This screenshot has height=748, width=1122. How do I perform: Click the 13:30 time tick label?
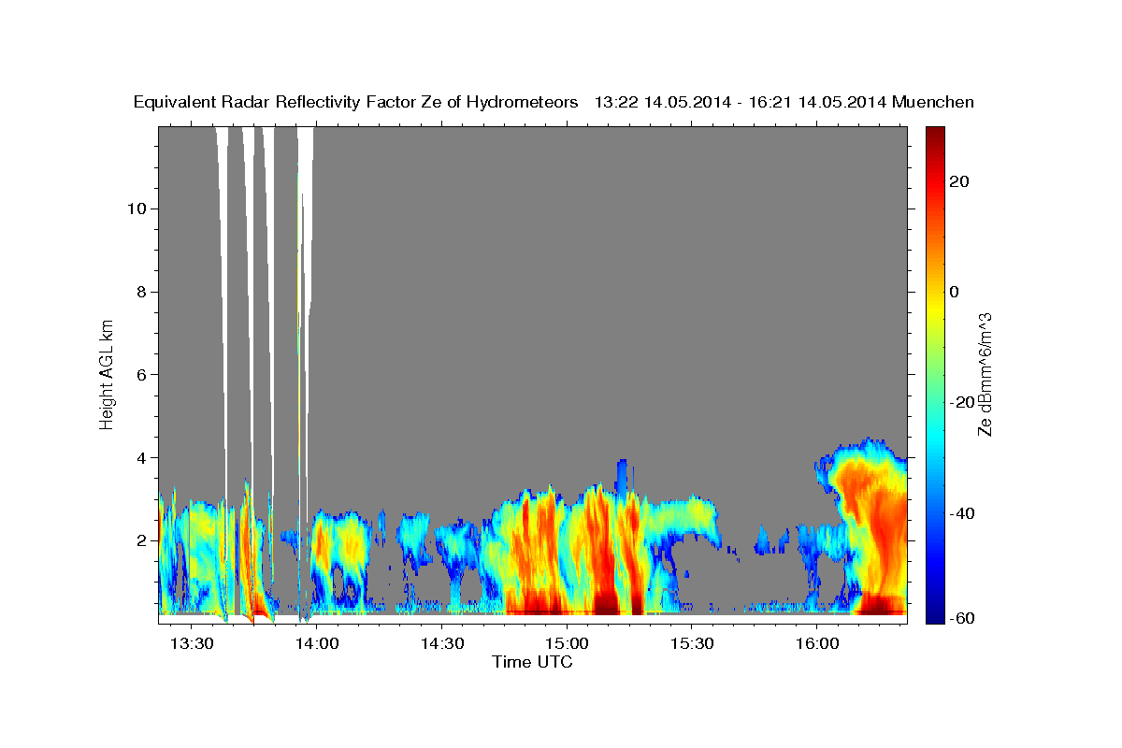[192, 644]
